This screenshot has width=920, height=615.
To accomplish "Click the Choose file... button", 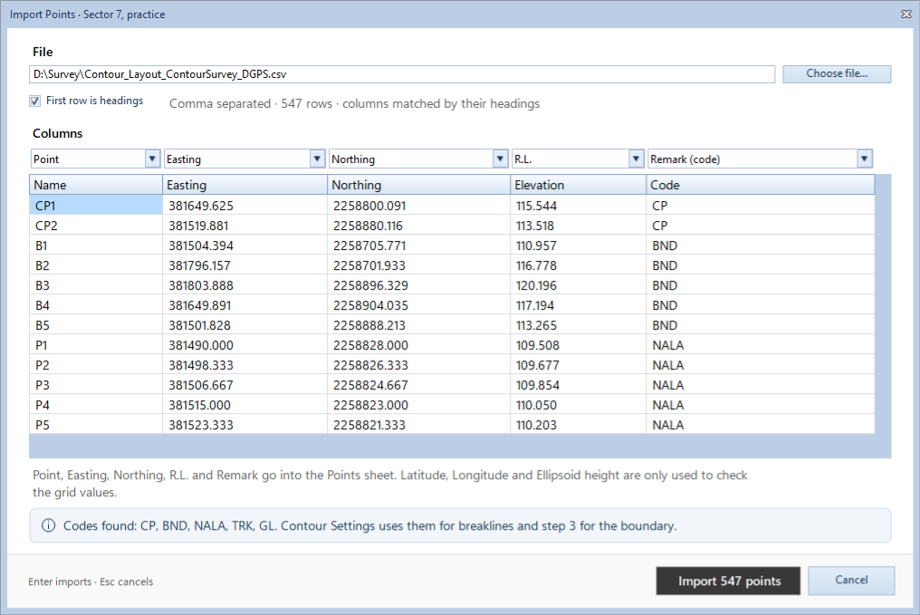I will [x=837, y=74].
